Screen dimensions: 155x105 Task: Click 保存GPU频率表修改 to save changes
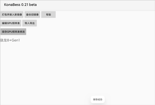[13, 32]
